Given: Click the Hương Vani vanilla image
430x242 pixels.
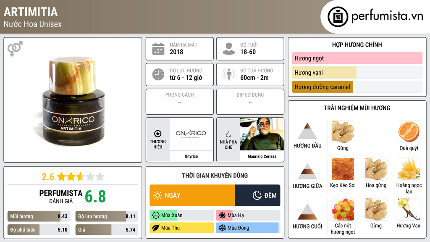Looking at the screenshot, I should coord(409,209).
